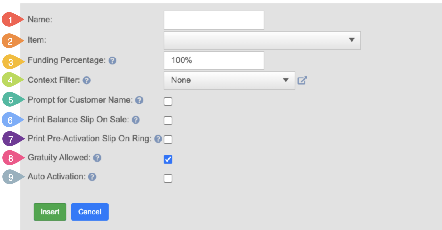Open the Item dropdown list
This screenshot has height=230, width=442.
pyautogui.click(x=262, y=40)
